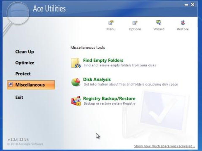Close the Ace Utilities window
The width and height of the screenshot is (202, 151).
point(193,5)
